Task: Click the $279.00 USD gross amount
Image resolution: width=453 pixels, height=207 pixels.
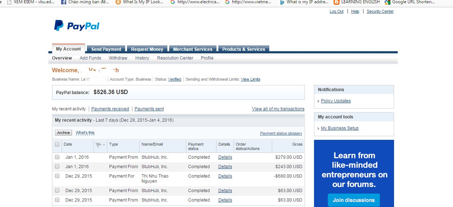Action: pyautogui.click(x=289, y=157)
